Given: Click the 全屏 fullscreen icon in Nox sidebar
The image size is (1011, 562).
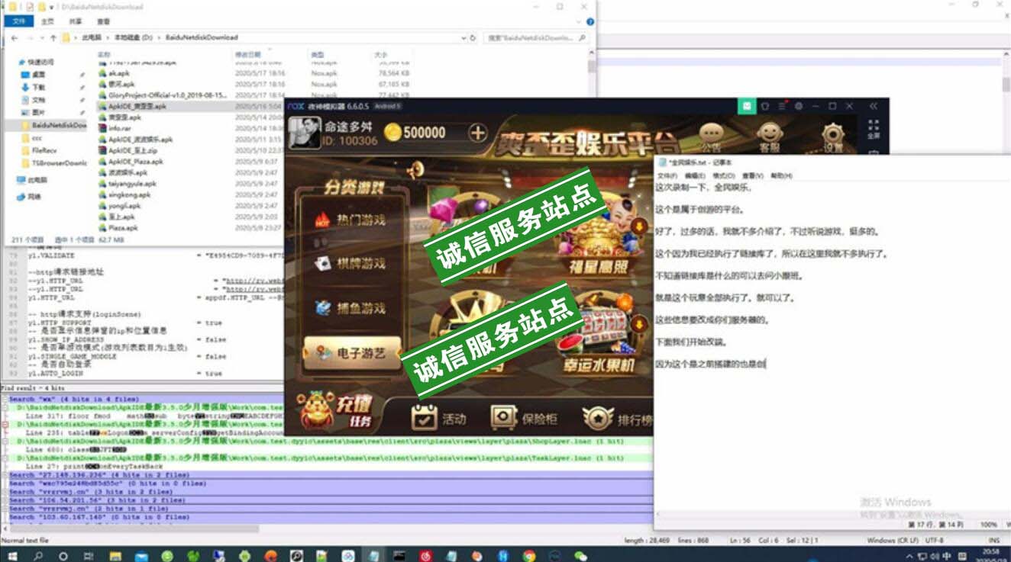Looking at the screenshot, I should coord(874,130).
